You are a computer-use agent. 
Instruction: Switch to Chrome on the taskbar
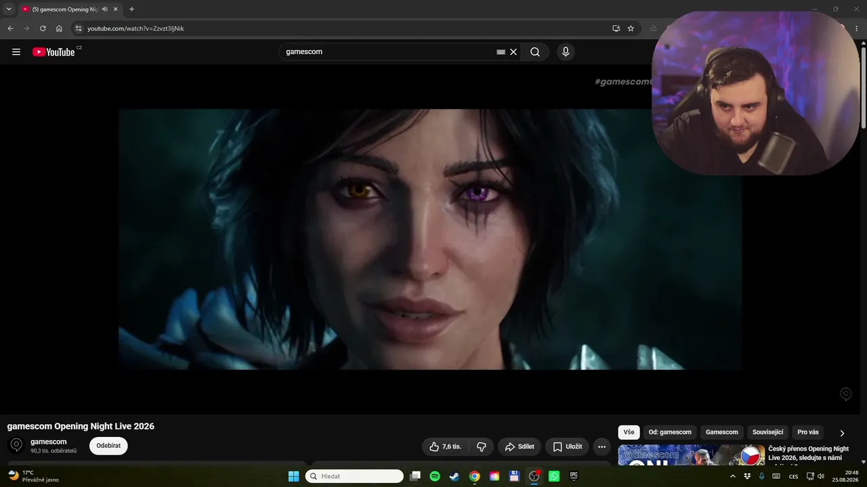click(475, 476)
